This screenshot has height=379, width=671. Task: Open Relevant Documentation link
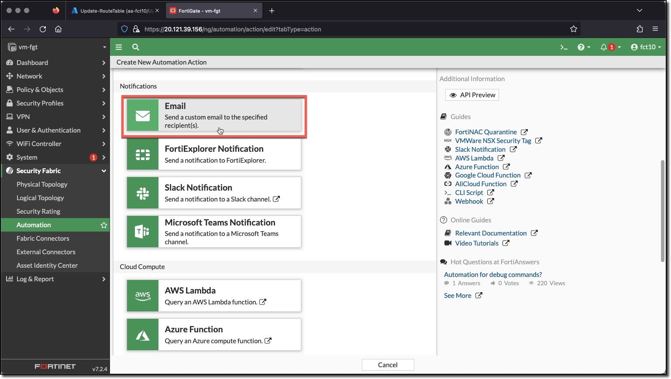click(x=491, y=233)
